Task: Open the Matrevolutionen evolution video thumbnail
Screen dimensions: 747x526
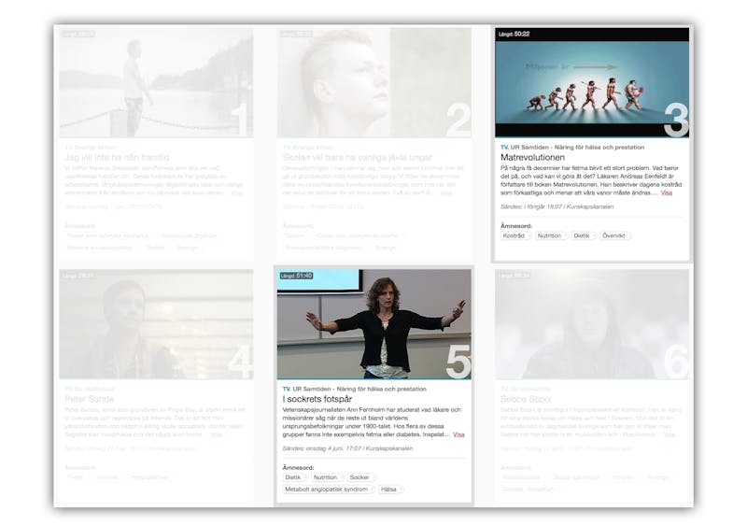Action: (592, 82)
